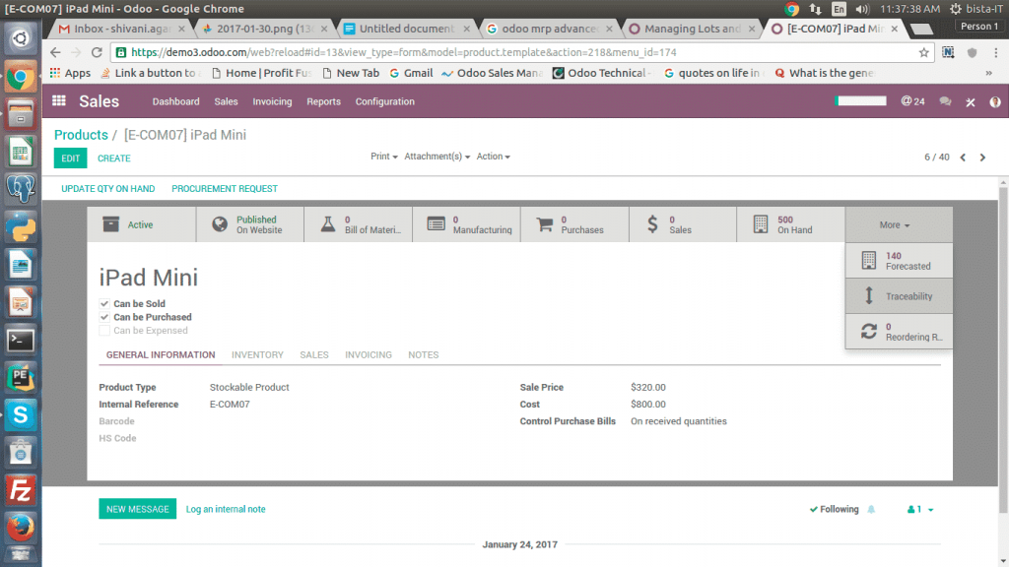Toggle the Can be Expensed checkbox
1009x567 pixels.
point(104,331)
